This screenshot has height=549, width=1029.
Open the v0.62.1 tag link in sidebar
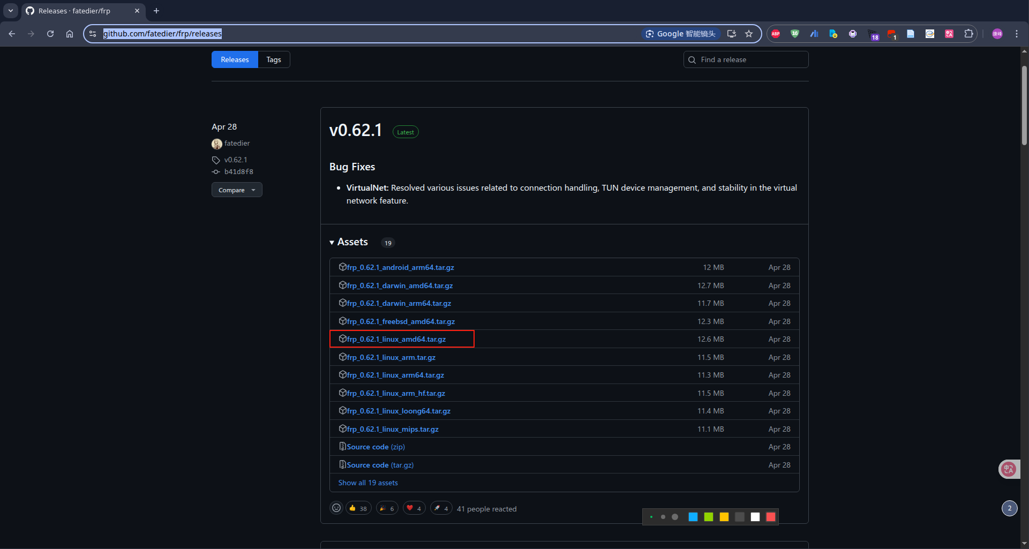(x=236, y=160)
